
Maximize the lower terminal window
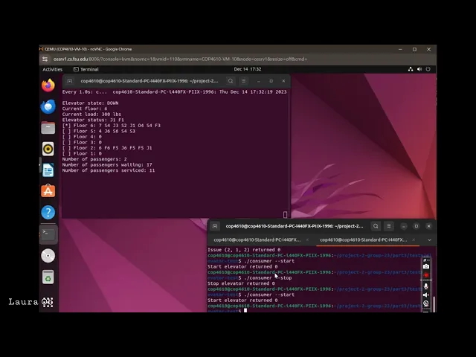(x=416, y=226)
